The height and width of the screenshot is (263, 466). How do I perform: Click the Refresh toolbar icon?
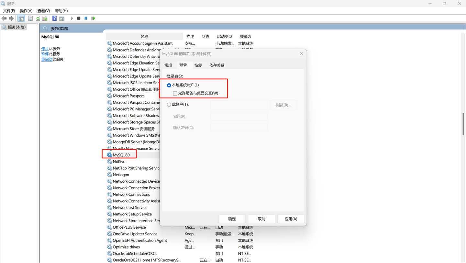pos(38,18)
